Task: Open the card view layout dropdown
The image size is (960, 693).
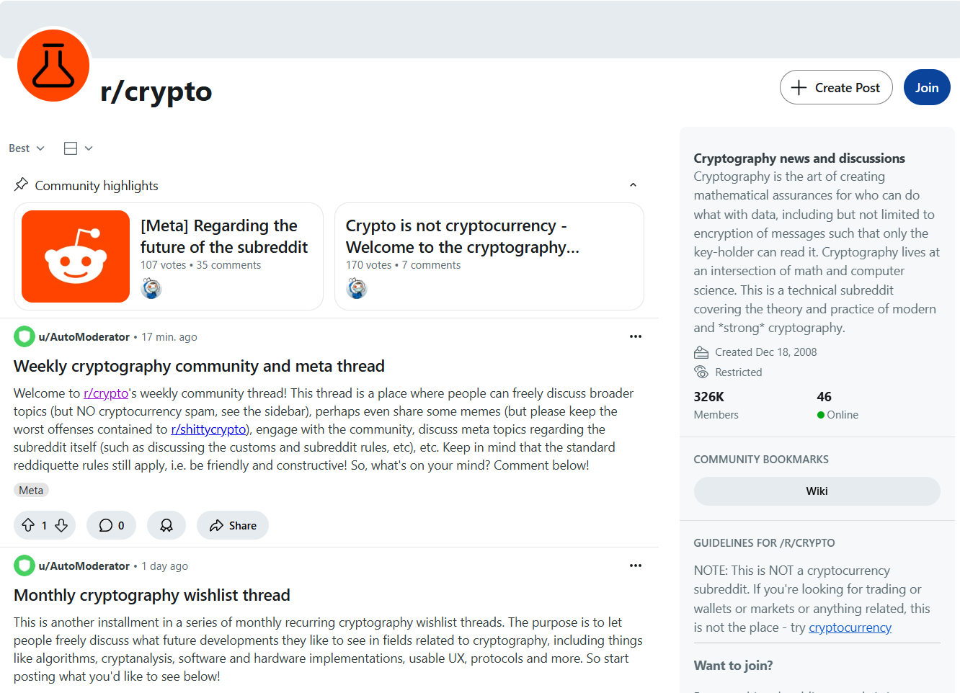Action: pyautogui.click(x=78, y=148)
